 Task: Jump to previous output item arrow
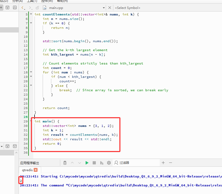72,163
